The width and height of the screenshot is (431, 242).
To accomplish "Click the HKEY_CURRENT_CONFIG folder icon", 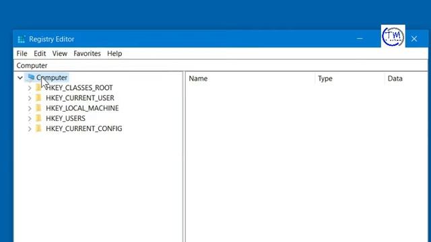I will (x=39, y=128).
